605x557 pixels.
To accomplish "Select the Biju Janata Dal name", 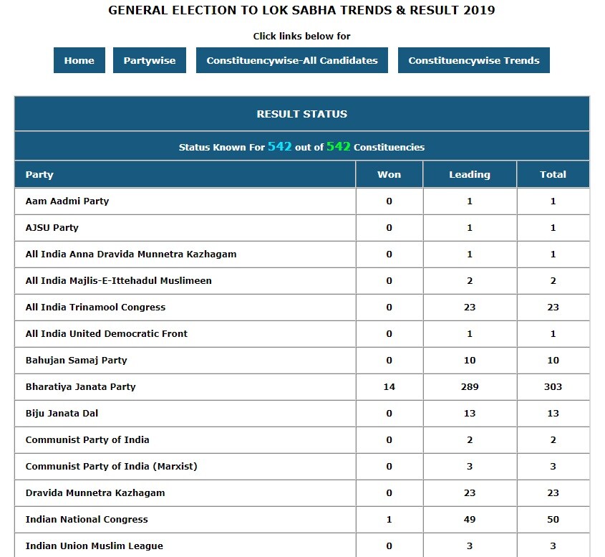I will [62, 414].
